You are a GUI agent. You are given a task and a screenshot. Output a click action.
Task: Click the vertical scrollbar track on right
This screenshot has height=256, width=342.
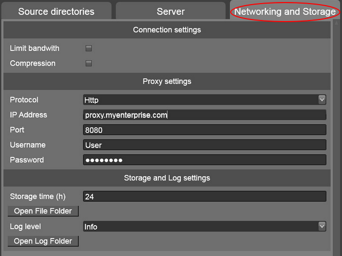tap(336, 139)
